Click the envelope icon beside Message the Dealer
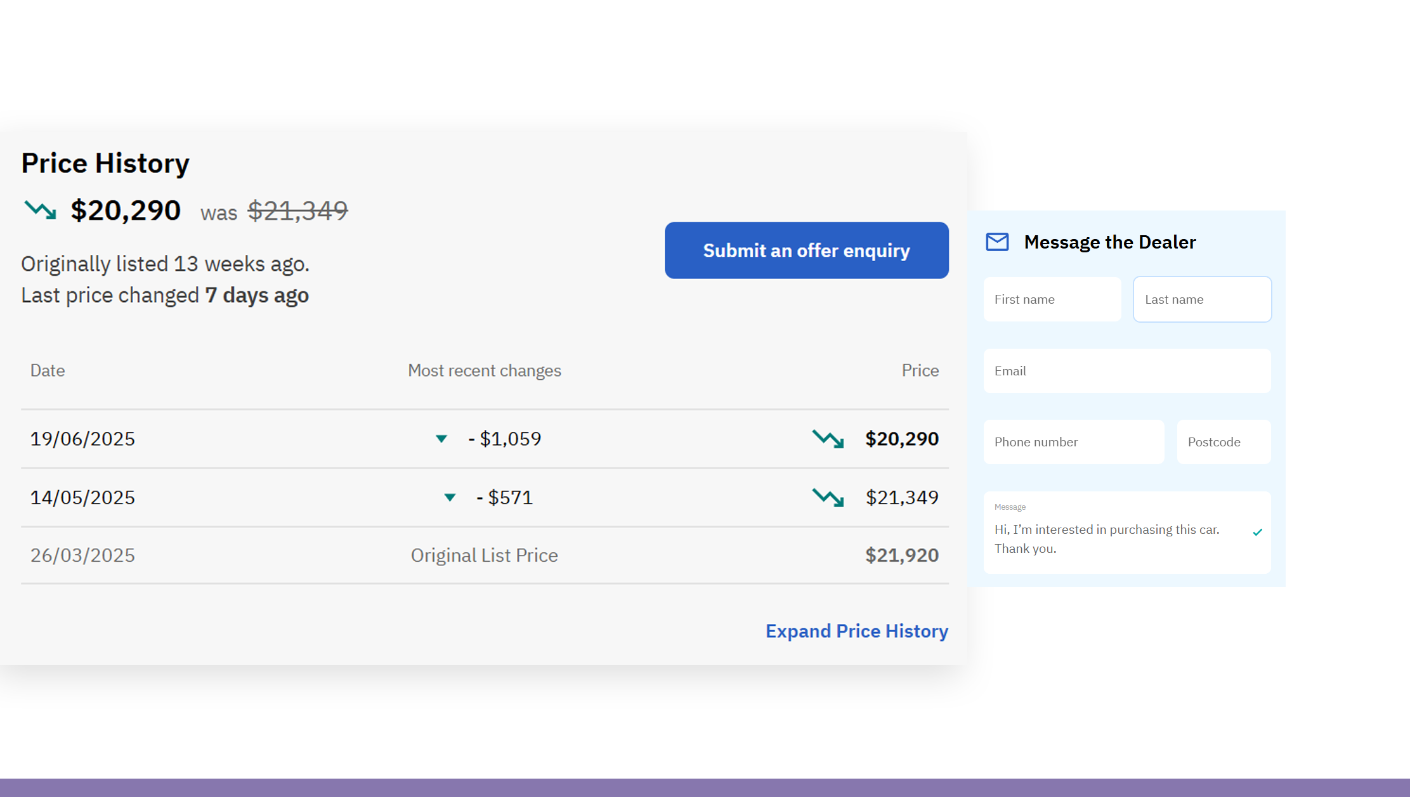The height and width of the screenshot is (797, 1410). pos(997,242)
